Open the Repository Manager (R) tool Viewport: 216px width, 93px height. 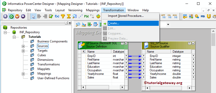click(5, 16)
